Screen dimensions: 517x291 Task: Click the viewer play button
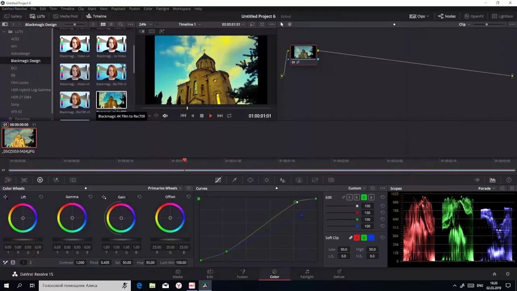210,116
